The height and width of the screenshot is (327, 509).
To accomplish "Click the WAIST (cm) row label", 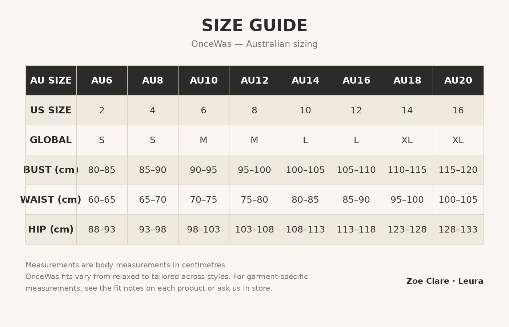I will coord(51,200).
